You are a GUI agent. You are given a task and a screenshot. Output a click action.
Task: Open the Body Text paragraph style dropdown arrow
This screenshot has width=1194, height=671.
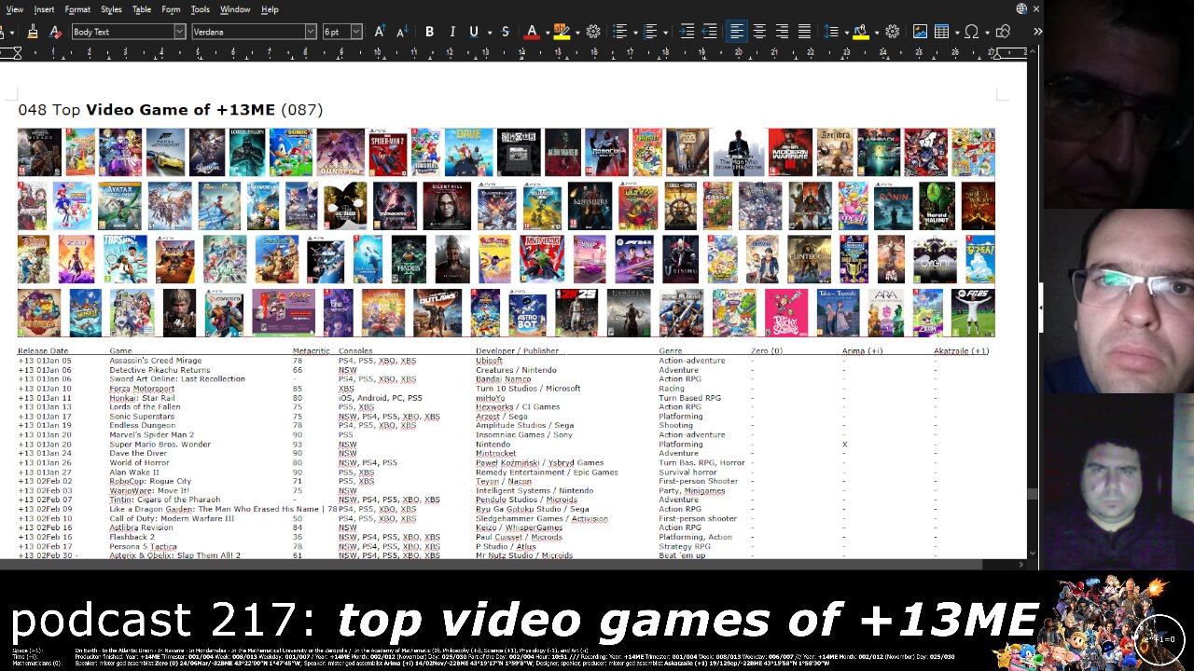coord(179,32)
